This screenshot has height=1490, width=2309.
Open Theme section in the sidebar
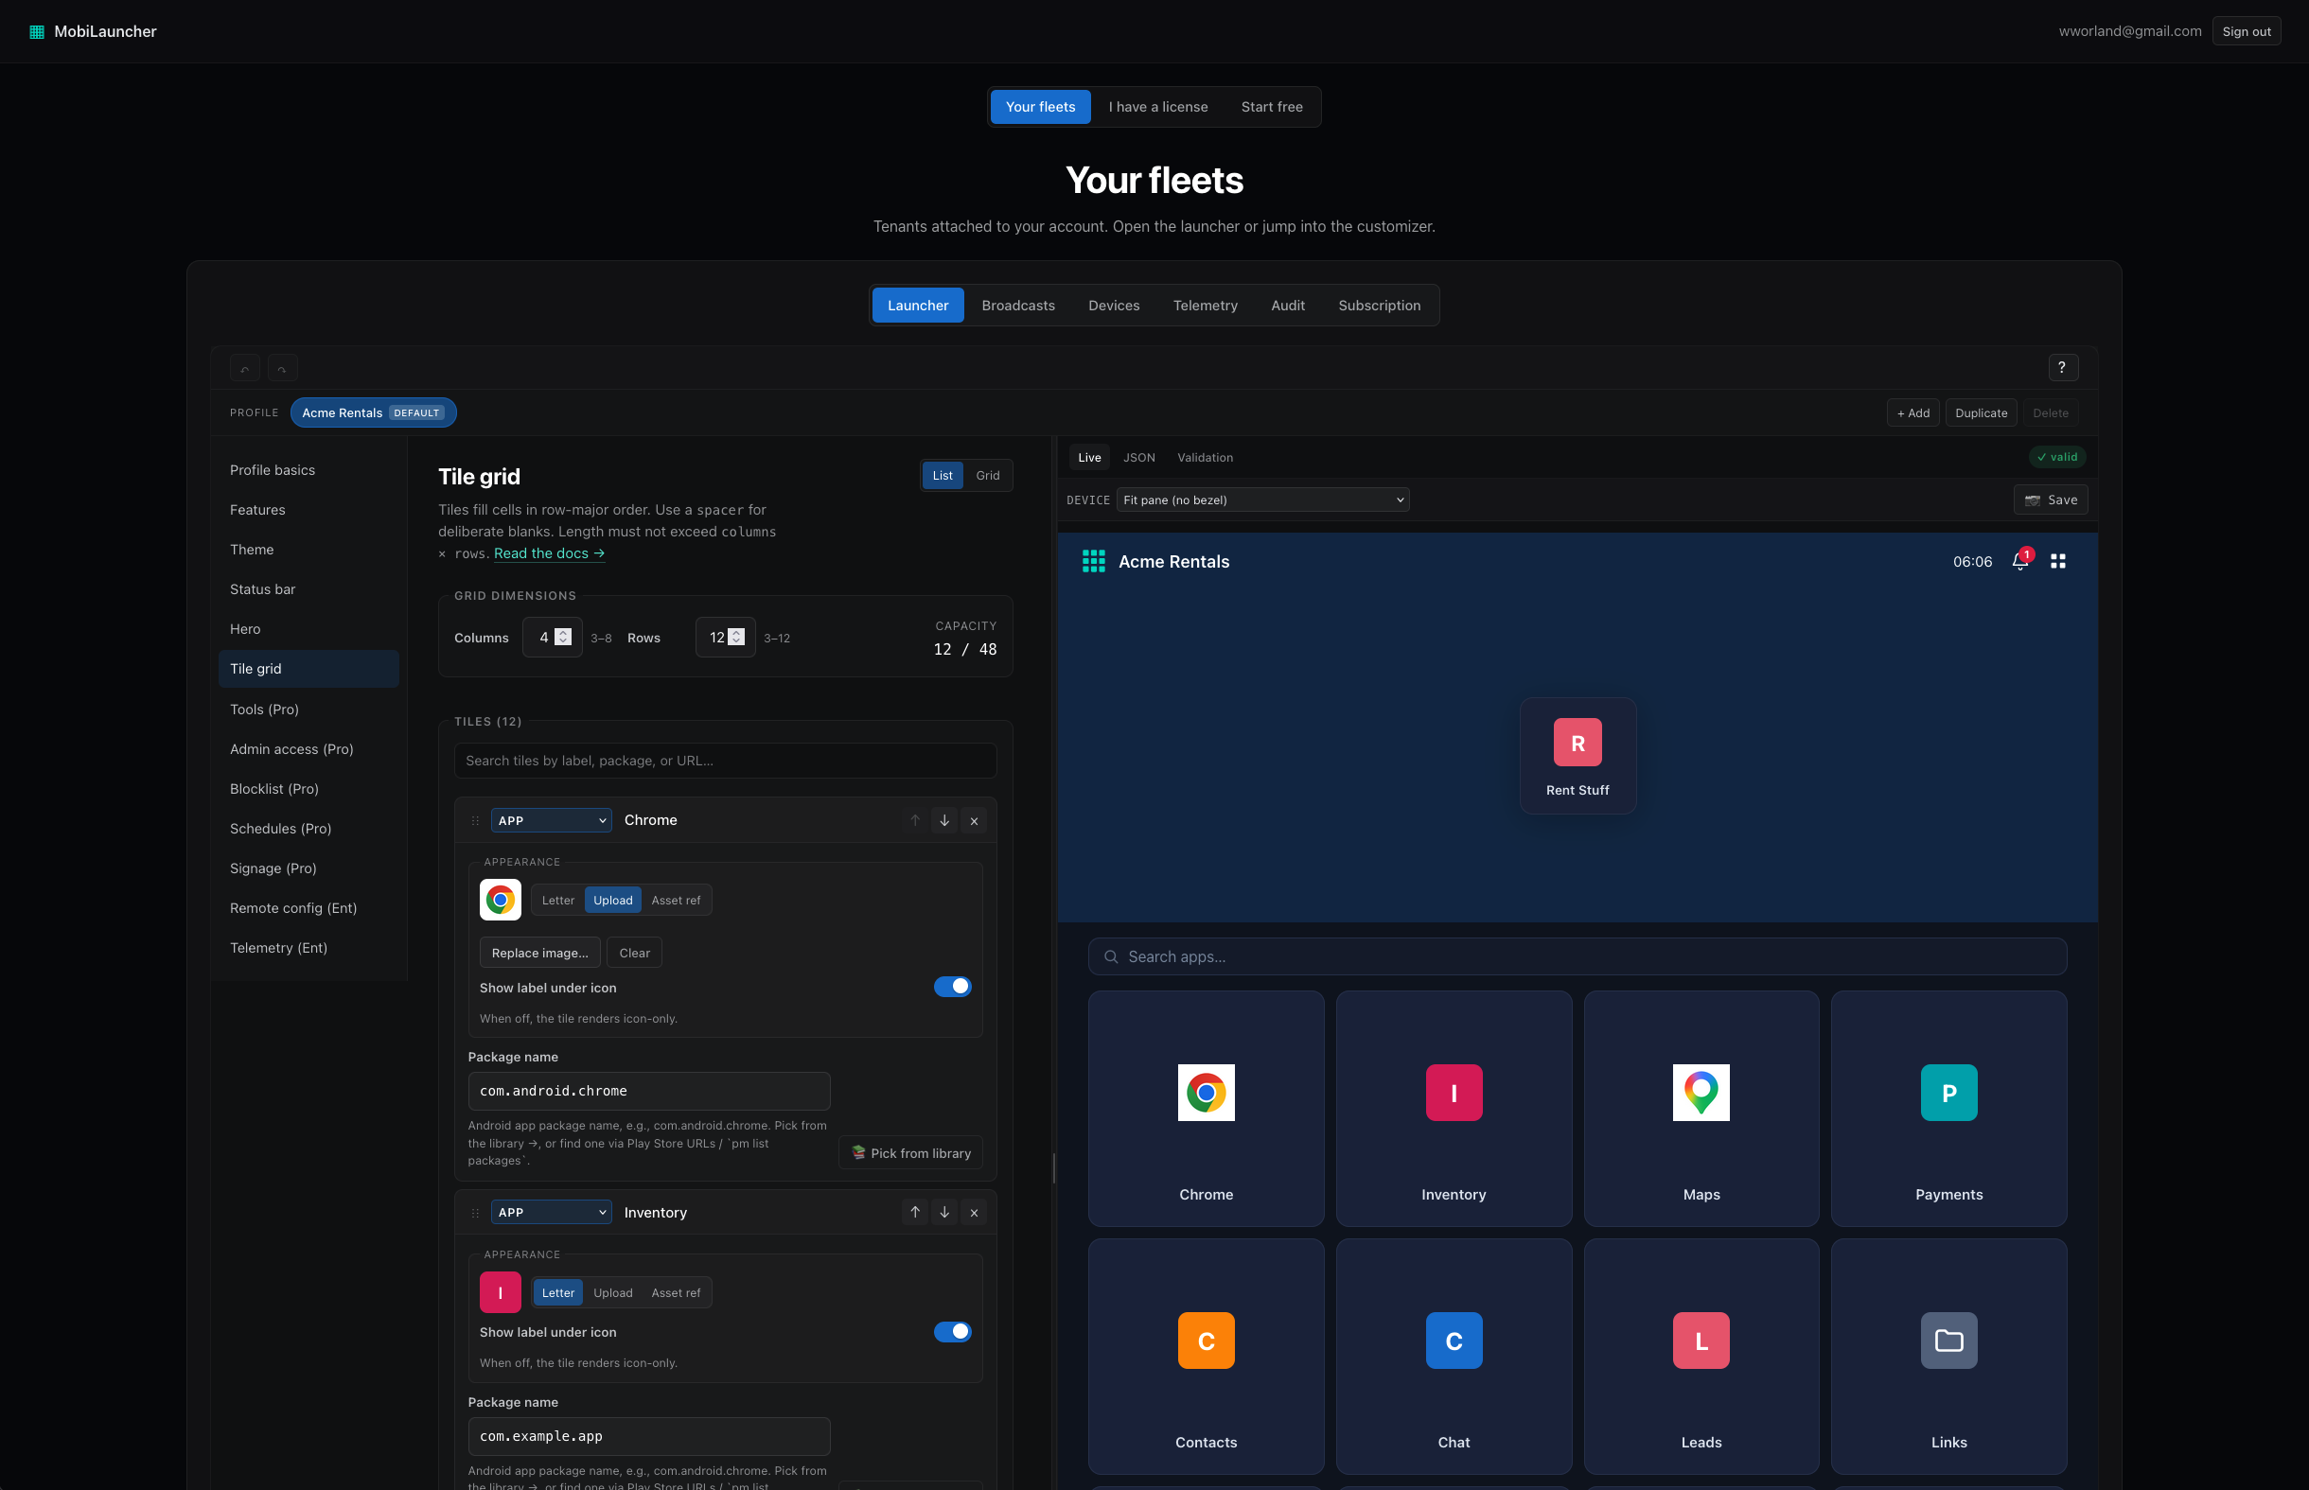tap(308, 550)
